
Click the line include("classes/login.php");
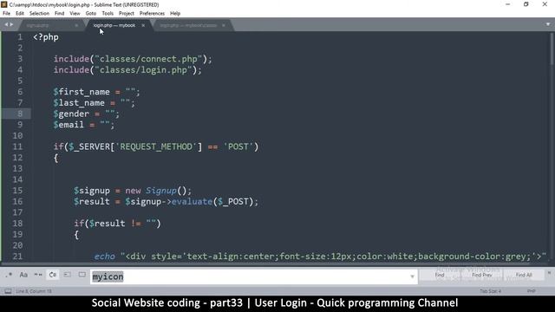[127, 69]
